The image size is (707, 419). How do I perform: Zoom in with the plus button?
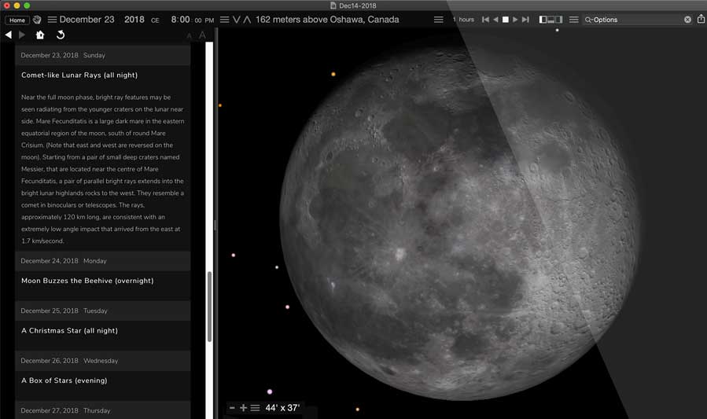pos(243,408)
